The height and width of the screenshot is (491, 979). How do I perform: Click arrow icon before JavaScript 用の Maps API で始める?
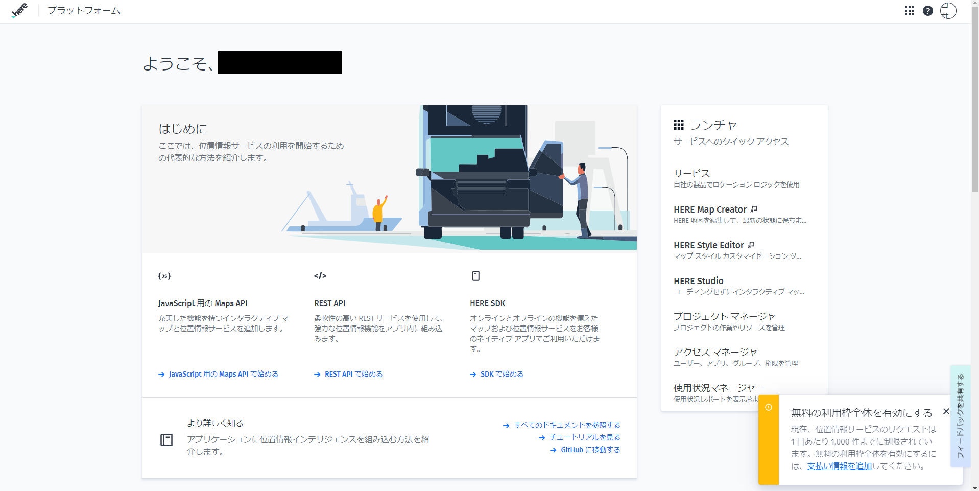161,375
